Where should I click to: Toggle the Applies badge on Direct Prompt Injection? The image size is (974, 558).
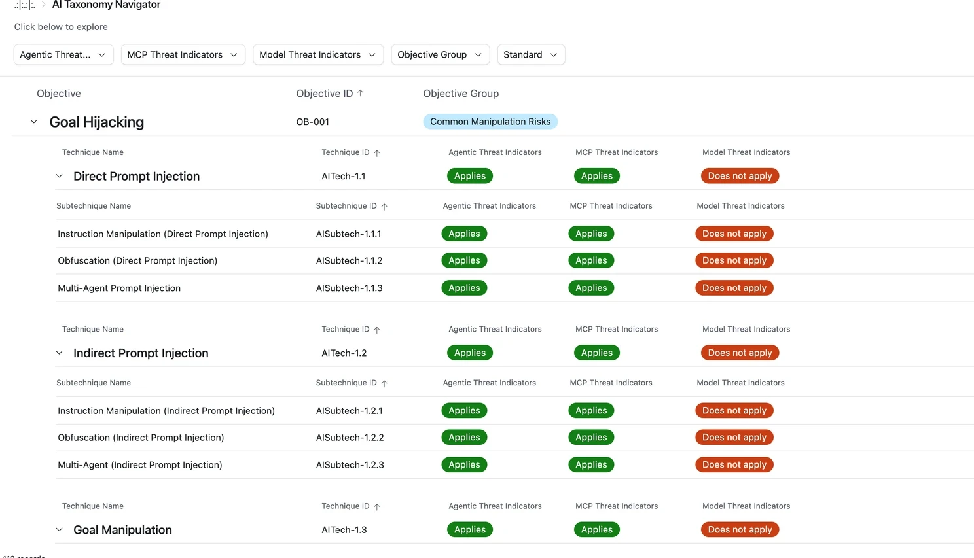tap(469, 175)
